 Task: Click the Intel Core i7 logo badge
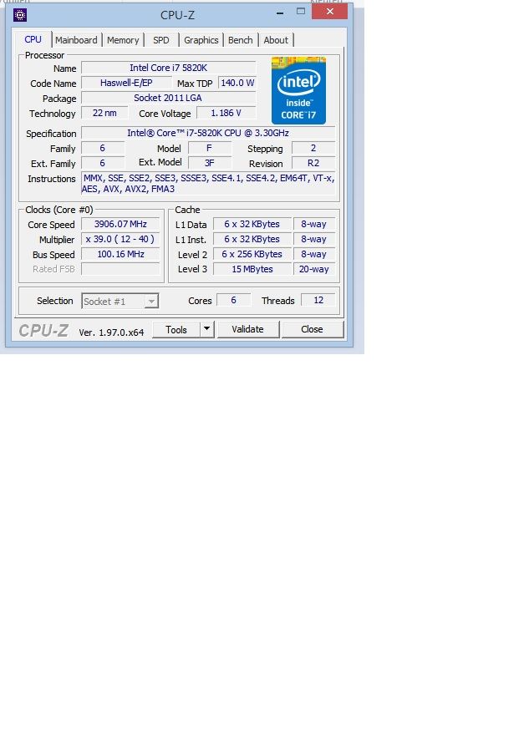(x=298, y=90)
